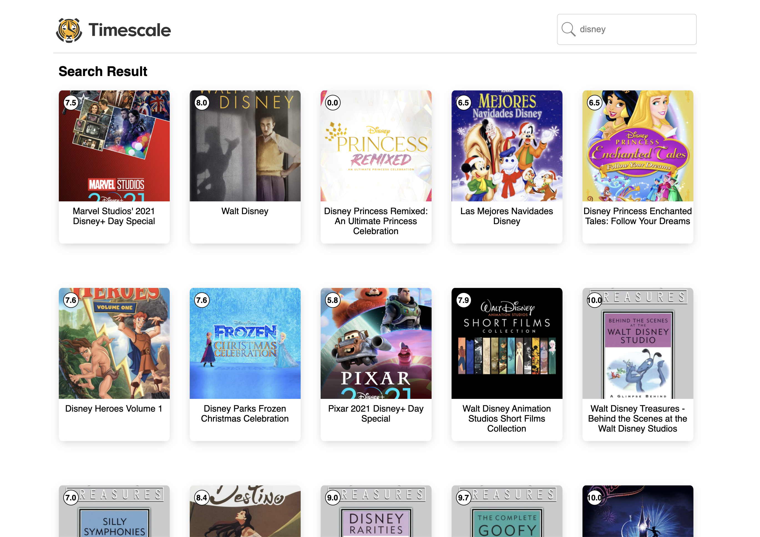Click the 7.9 rating badge on Short Films poster
Screen dimensions: 760x537
pos(463,300)
